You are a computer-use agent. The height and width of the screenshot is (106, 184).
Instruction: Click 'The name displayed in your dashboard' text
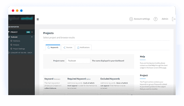[x=108, y=61]
